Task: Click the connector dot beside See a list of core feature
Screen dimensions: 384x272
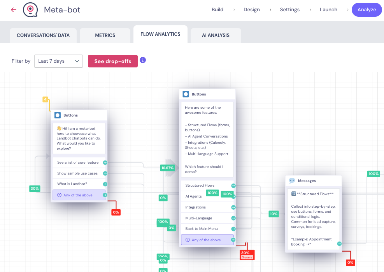Action: tap(105, 162)
